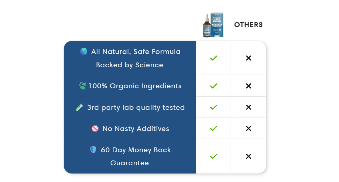Click the leaf icon beside Organic Ingredients
Viewport: 339px width, 182px height.
pyautogui.click(x=82, y=86)
